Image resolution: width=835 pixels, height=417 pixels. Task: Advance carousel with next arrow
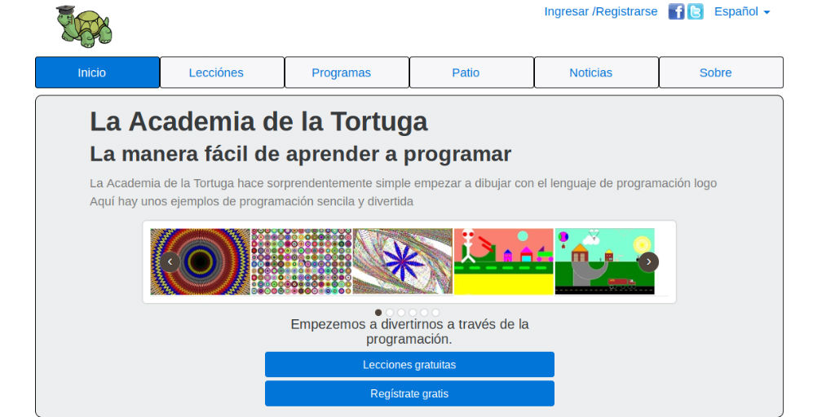pos(648,262)
